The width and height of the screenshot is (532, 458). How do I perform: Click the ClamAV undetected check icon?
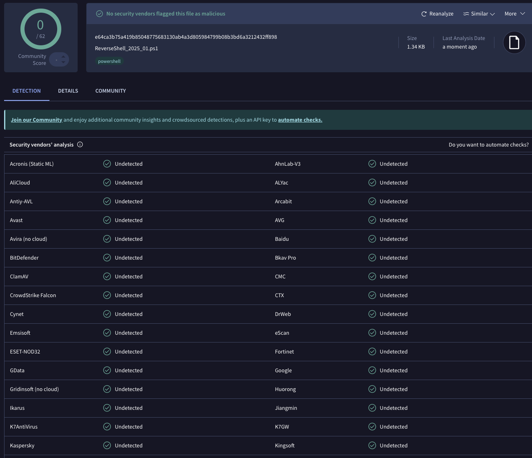107,276
